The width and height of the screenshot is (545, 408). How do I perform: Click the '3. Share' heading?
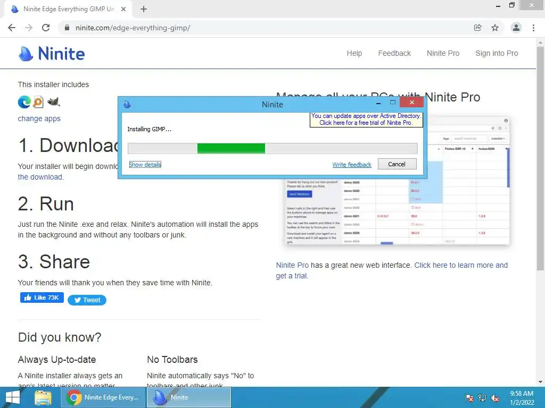pos(54,262)
